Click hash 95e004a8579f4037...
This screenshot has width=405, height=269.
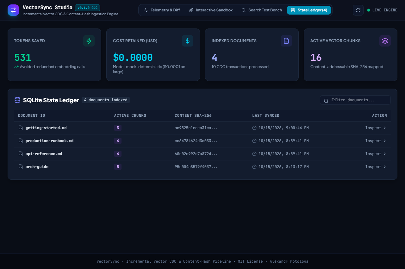click(196, 167)
